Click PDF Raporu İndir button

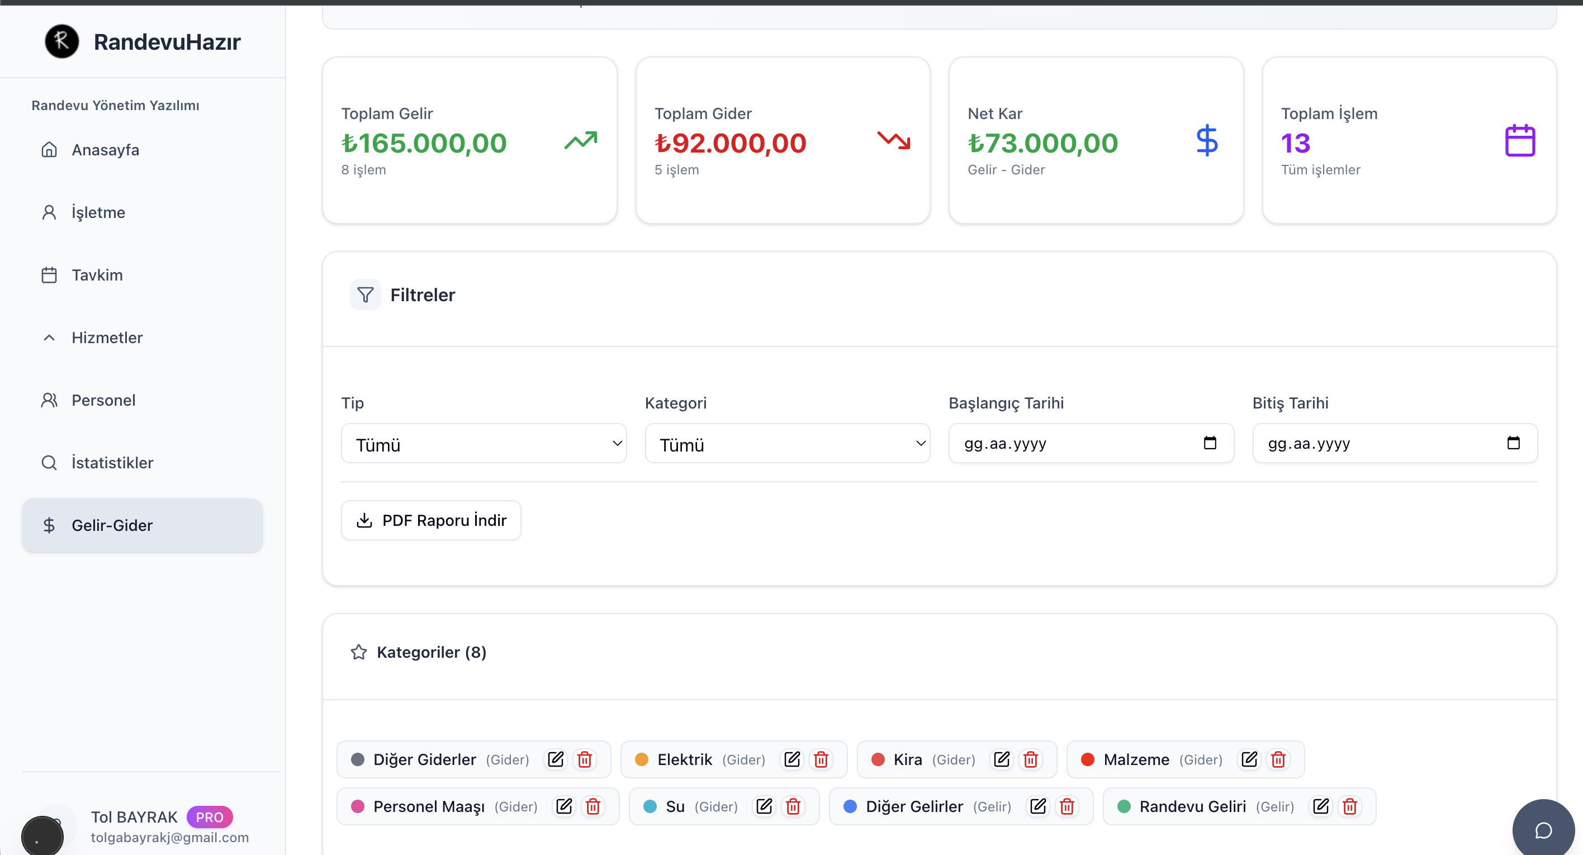click(x=431, y=520)
